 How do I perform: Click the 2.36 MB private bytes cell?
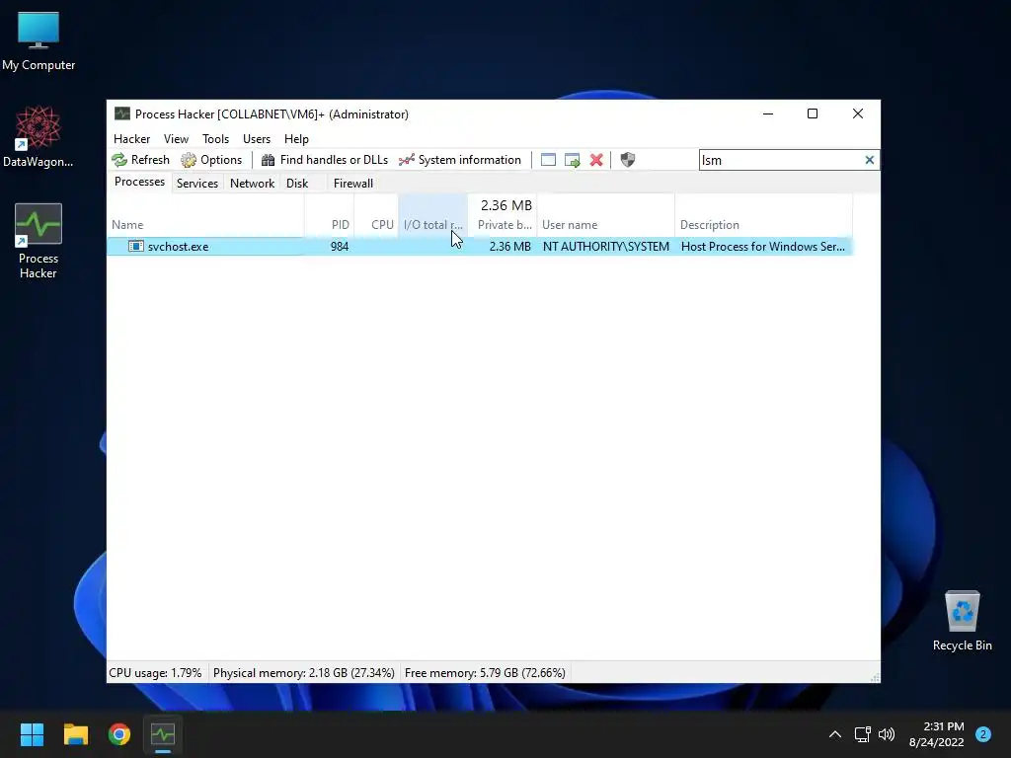(509, 246)
